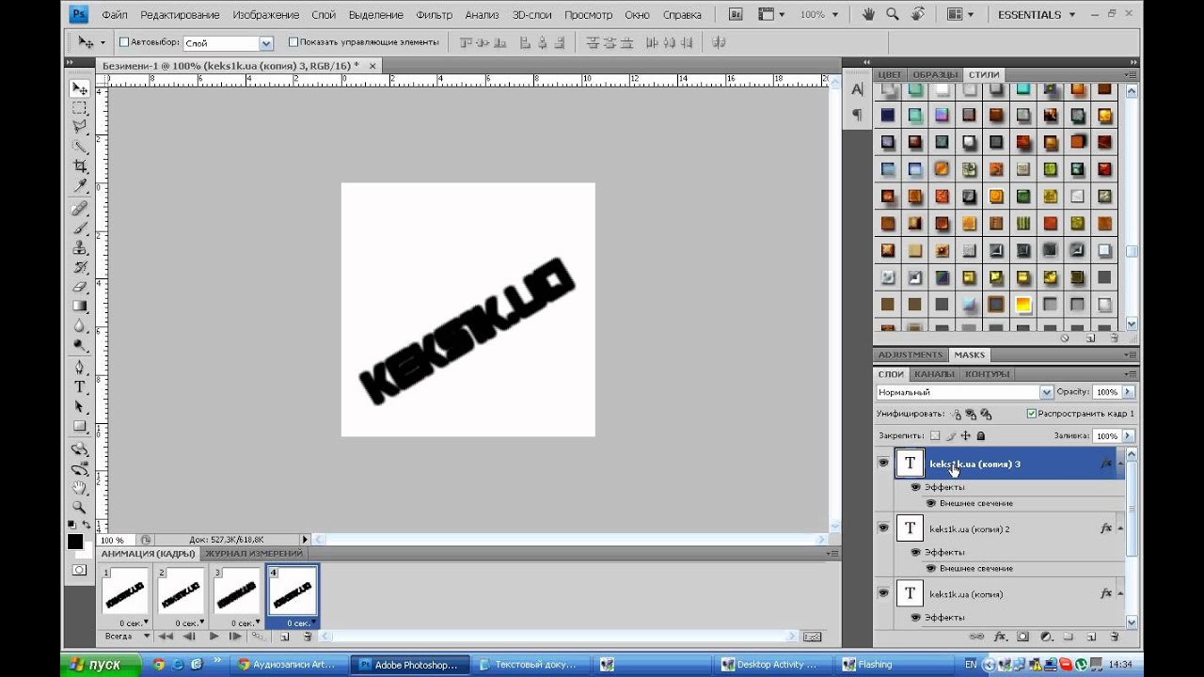Select the Zoom magnifier tool in toolbox
Screen dimensions: 1204x677
80,507
